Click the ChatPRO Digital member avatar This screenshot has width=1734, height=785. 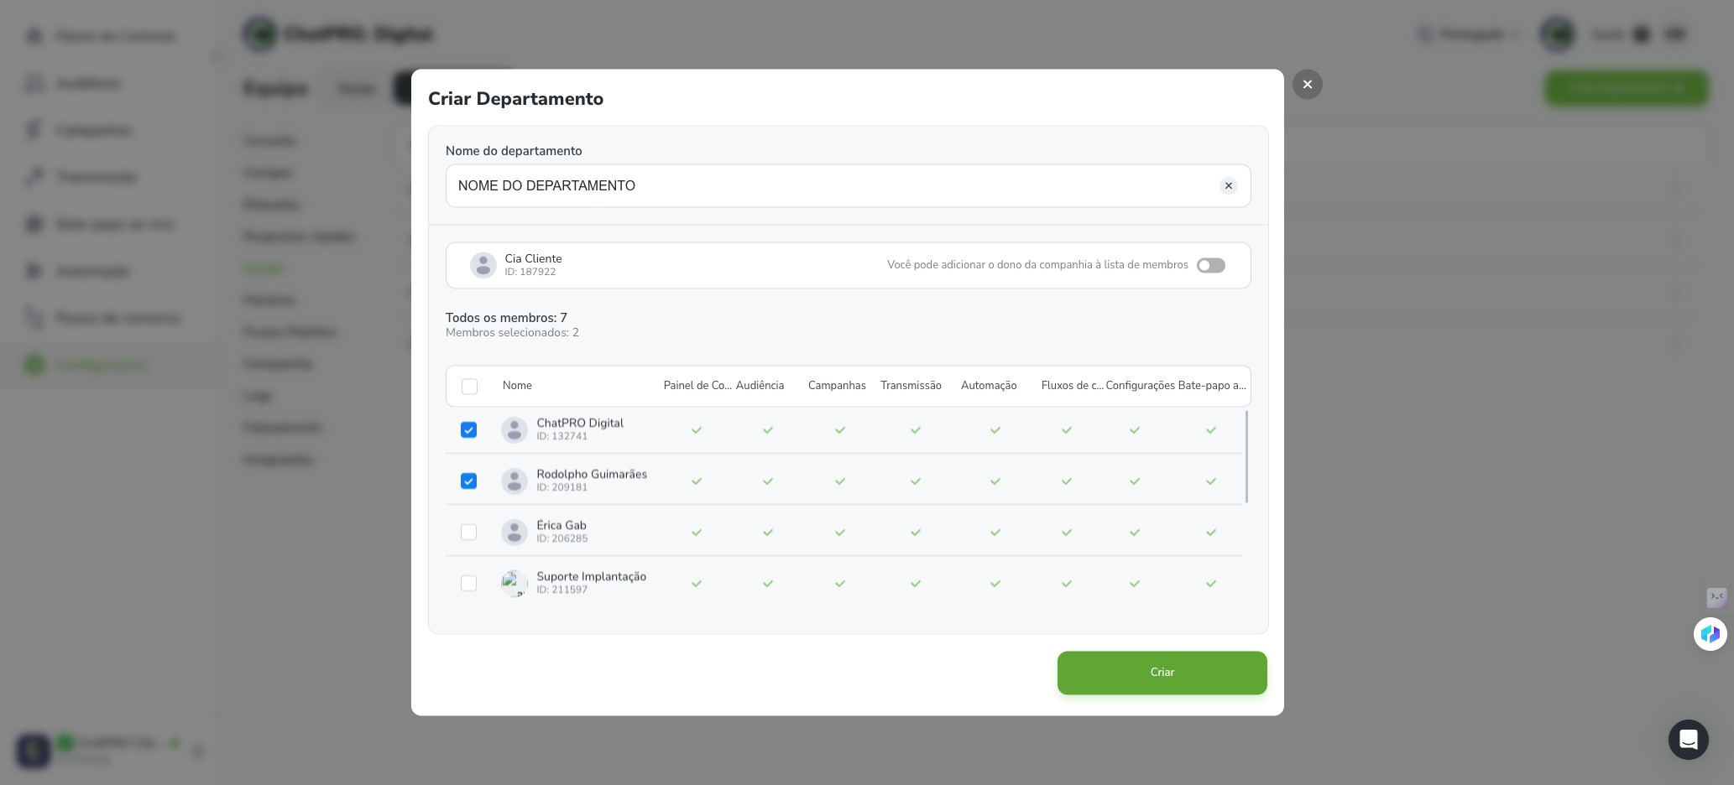click(514, 430)
